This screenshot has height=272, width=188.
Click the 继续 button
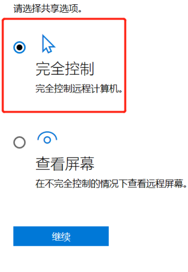pyautogui.click(x=61, y=236)
